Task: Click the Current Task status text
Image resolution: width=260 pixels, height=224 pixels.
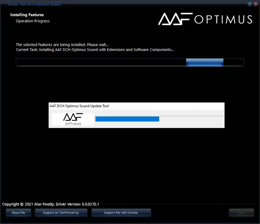Action: [x=94, y=50]
